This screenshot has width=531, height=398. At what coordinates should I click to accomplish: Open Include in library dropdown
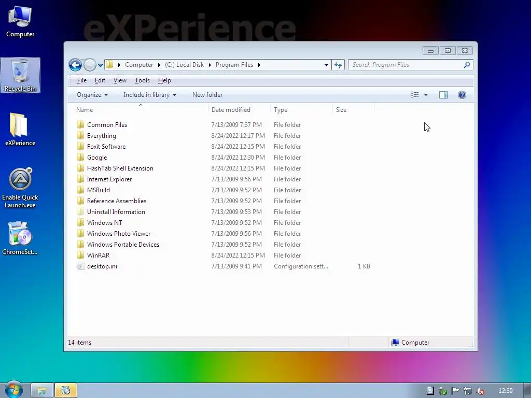150,95
